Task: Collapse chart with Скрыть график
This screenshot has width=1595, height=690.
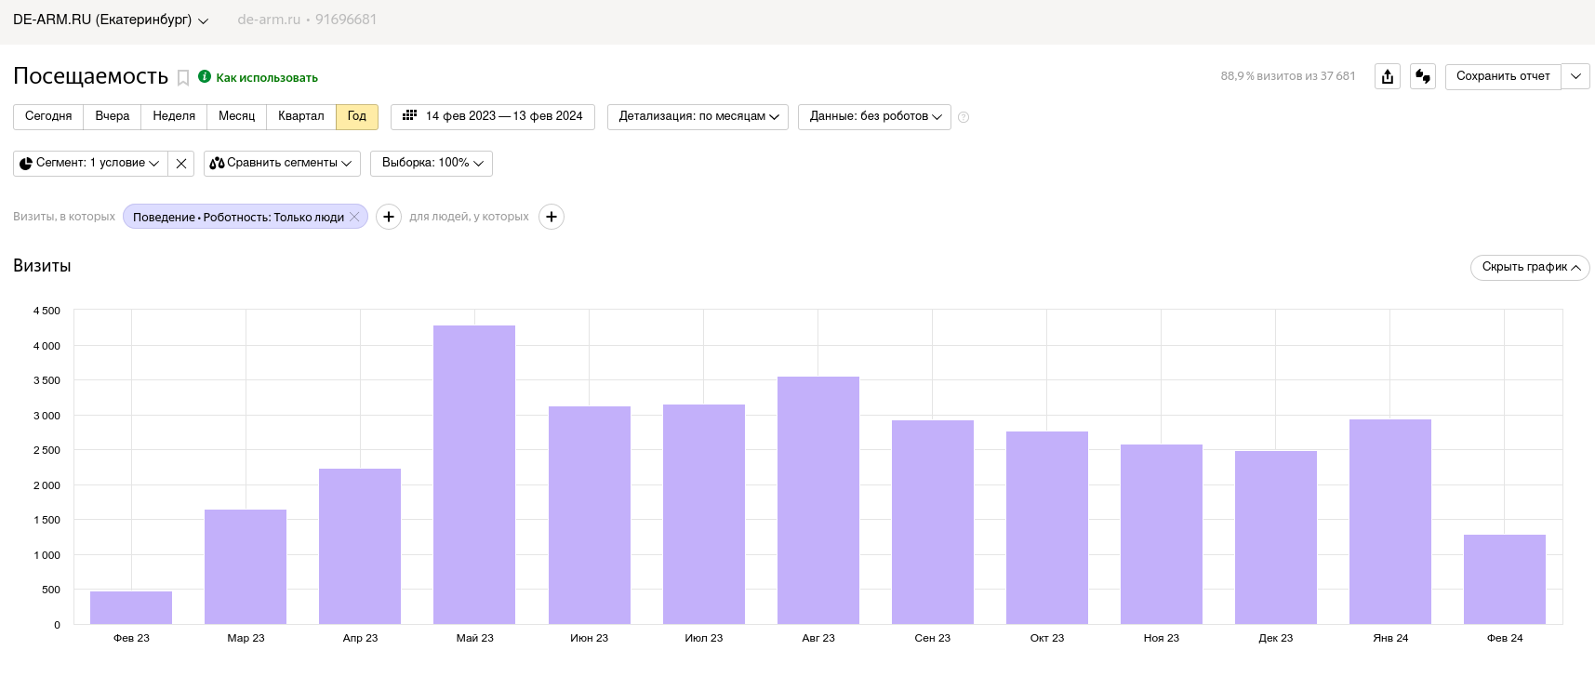Action: click(1530, 267)
